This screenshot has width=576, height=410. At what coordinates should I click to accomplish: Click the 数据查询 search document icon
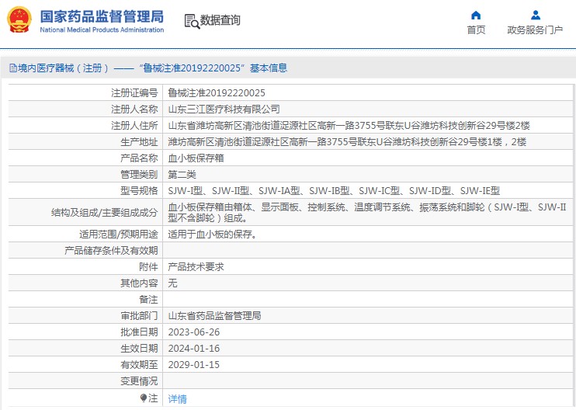192,22
